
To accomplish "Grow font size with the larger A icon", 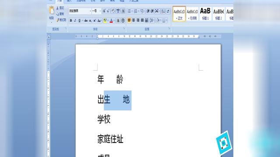I will pyautogui.click(x=104, y=11).
